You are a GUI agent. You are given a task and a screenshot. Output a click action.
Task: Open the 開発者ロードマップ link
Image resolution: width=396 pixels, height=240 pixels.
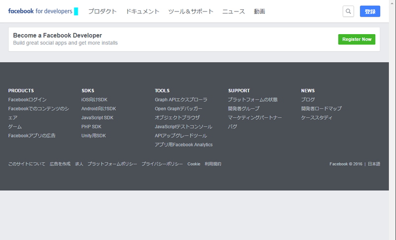coord(321,109)
